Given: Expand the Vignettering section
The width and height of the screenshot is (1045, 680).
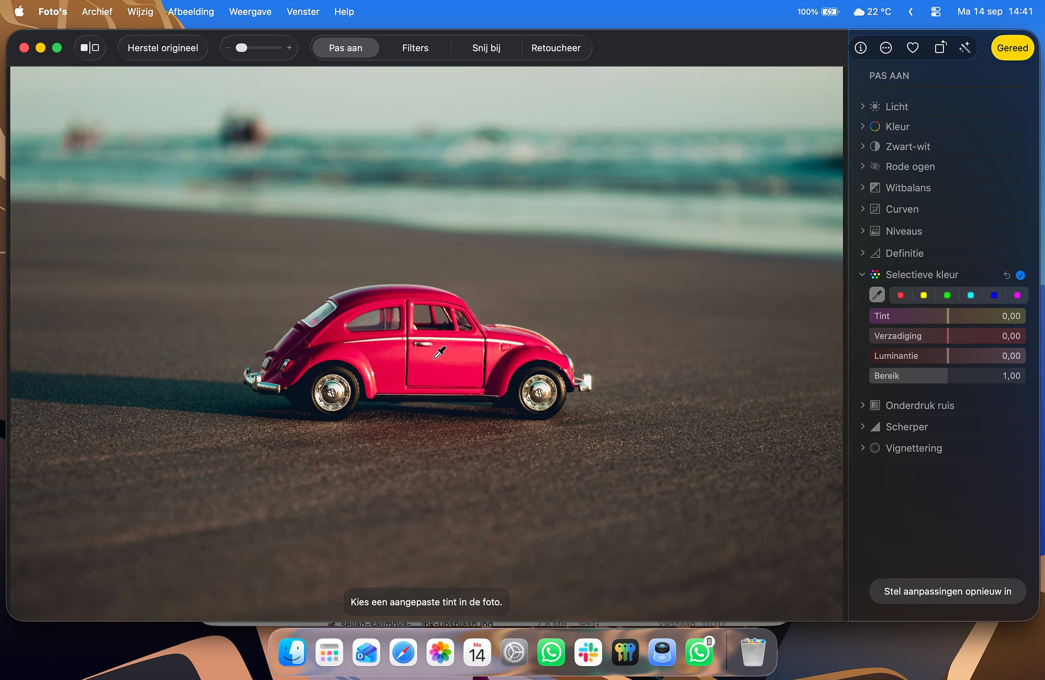Looking at the screenshot, I should [862, 448].
